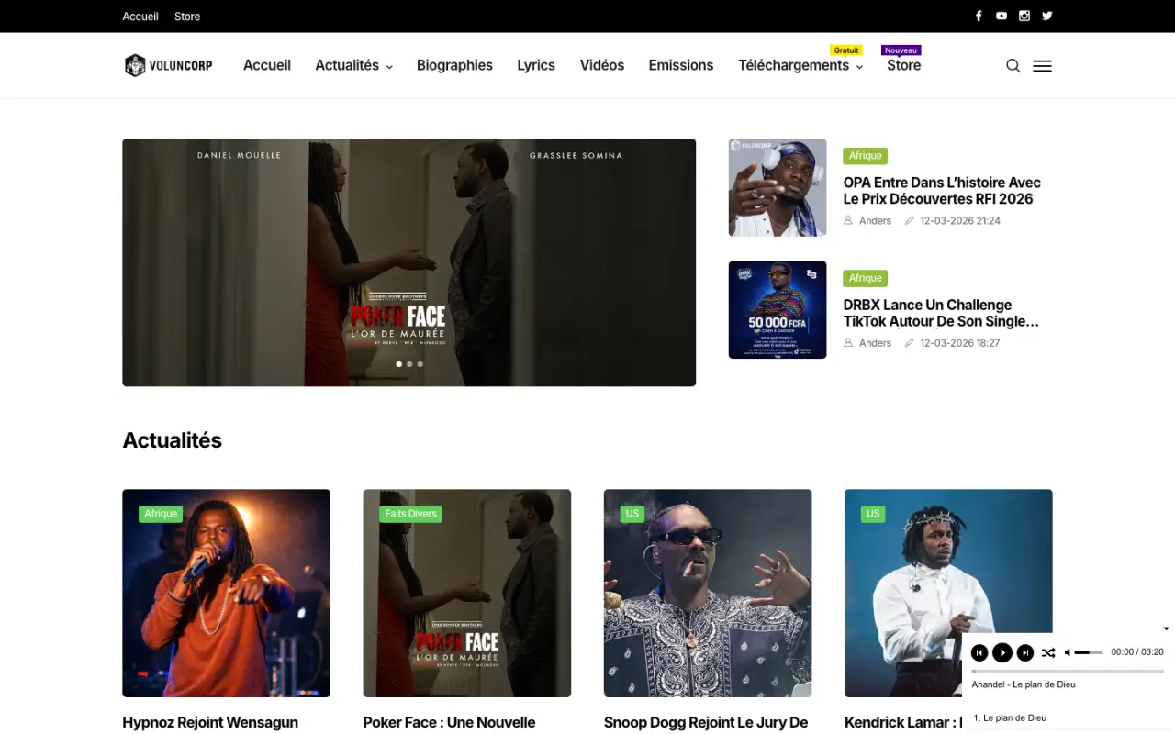Select the second slider pagination dot
This screenshot has width=1175, height=734.
coord(409,364)
